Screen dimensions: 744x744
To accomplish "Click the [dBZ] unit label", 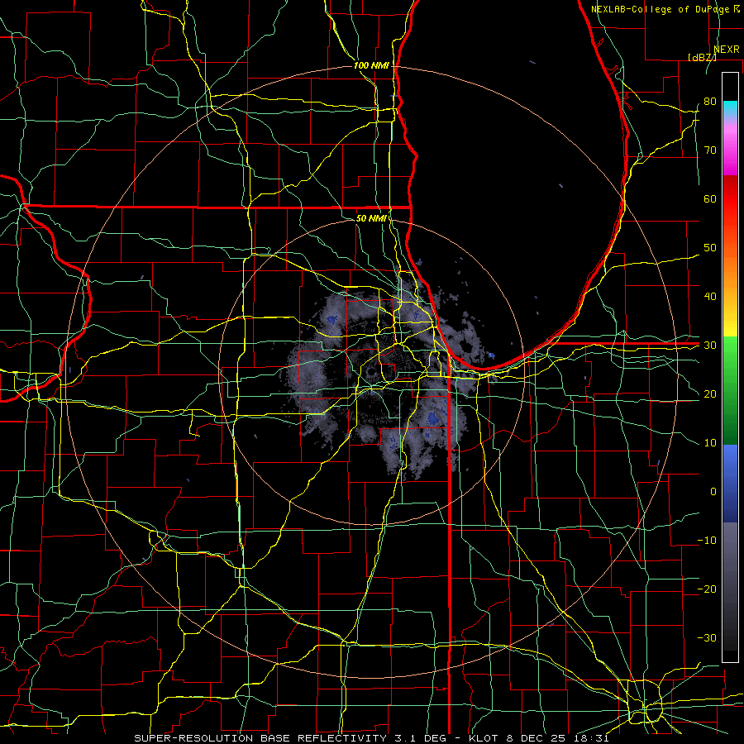I will point(702,57).
